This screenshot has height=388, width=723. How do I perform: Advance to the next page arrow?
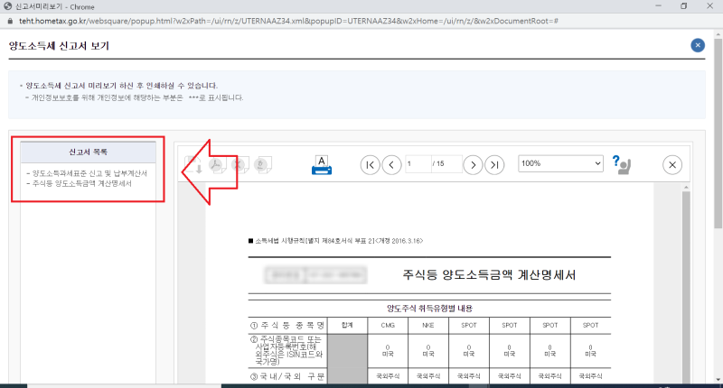tap(473, 165)
